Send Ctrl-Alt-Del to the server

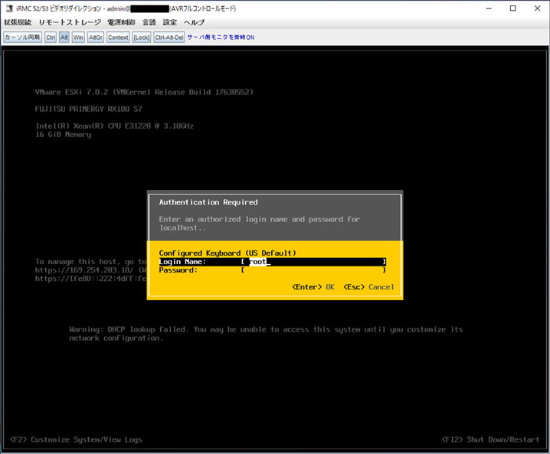pos(169,38)
